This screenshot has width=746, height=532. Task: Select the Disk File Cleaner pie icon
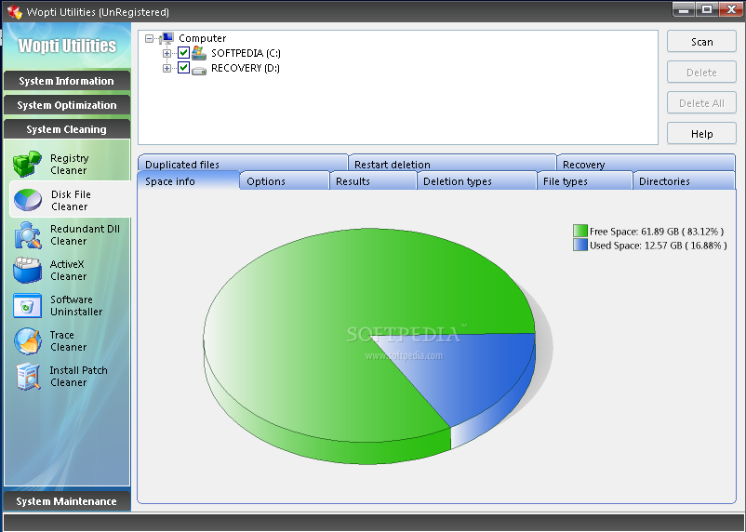[x=28, y=200]
